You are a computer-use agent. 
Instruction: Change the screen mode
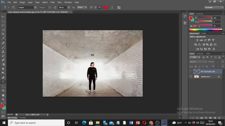3,116
